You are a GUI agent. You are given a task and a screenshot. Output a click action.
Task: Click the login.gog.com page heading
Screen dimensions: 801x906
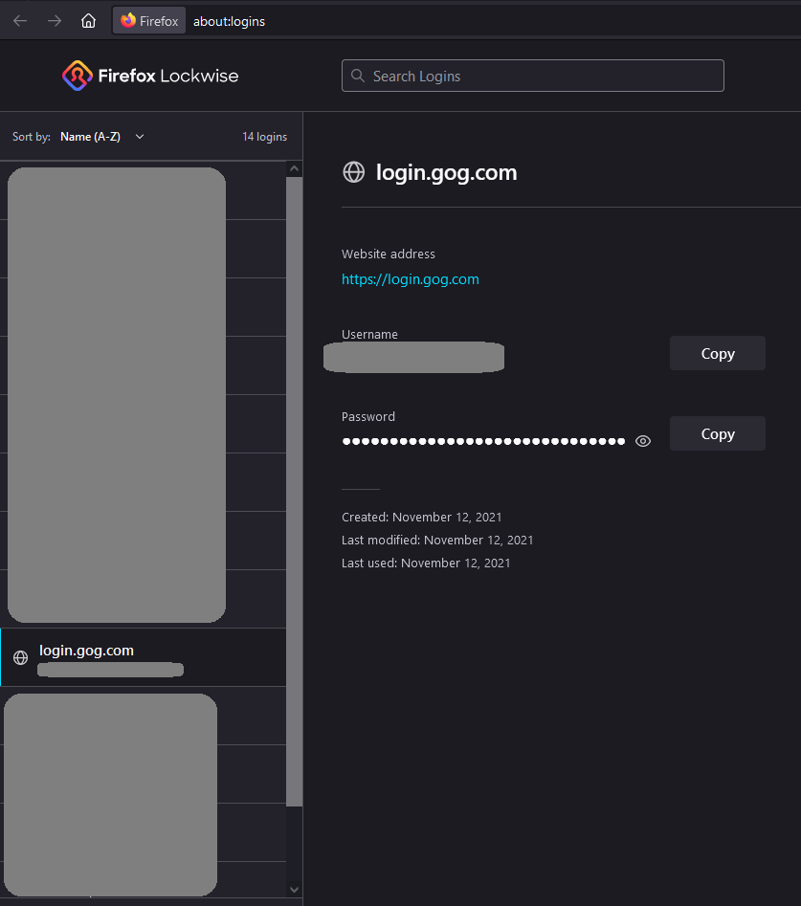click(446, 172)
